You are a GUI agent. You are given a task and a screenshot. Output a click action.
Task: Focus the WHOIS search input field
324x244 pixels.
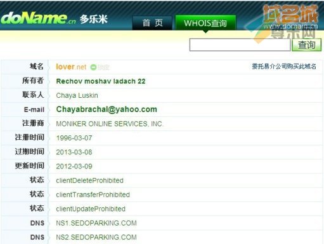[x=240, y=44]
